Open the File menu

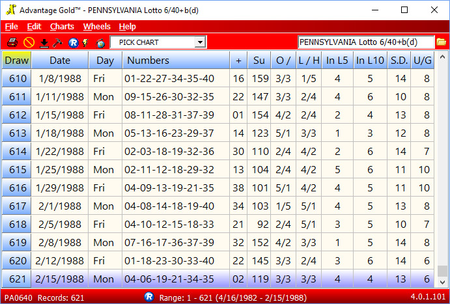12,27
